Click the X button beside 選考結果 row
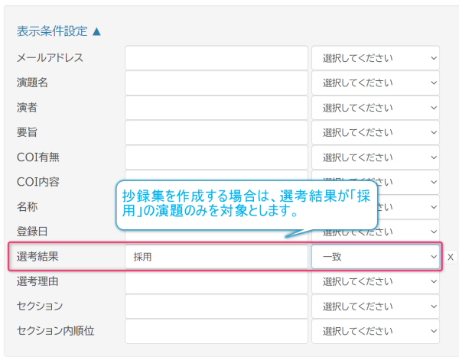The height and width of the screenshot is (360, 459). click(x=450, y=257)
